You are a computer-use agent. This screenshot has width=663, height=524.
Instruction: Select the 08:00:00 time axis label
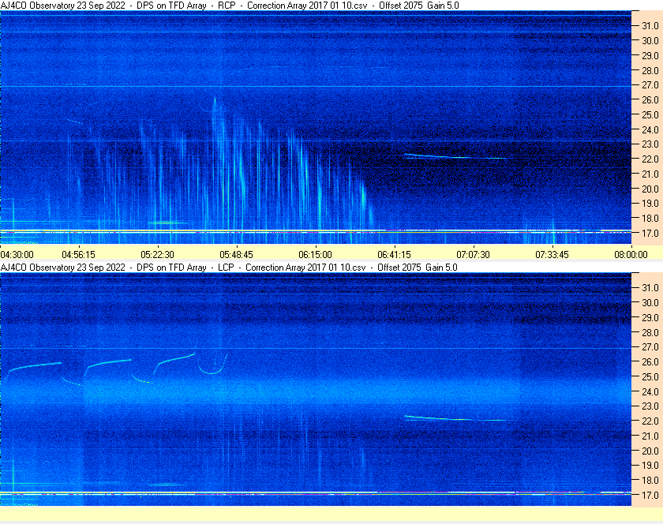click(631, 255)
